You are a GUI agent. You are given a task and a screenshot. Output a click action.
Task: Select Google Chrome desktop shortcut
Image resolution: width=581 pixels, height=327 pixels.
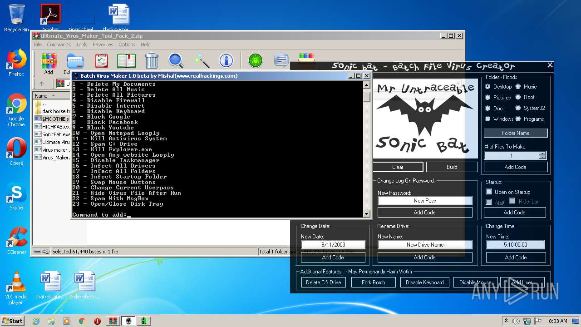(x=16, y=110)
